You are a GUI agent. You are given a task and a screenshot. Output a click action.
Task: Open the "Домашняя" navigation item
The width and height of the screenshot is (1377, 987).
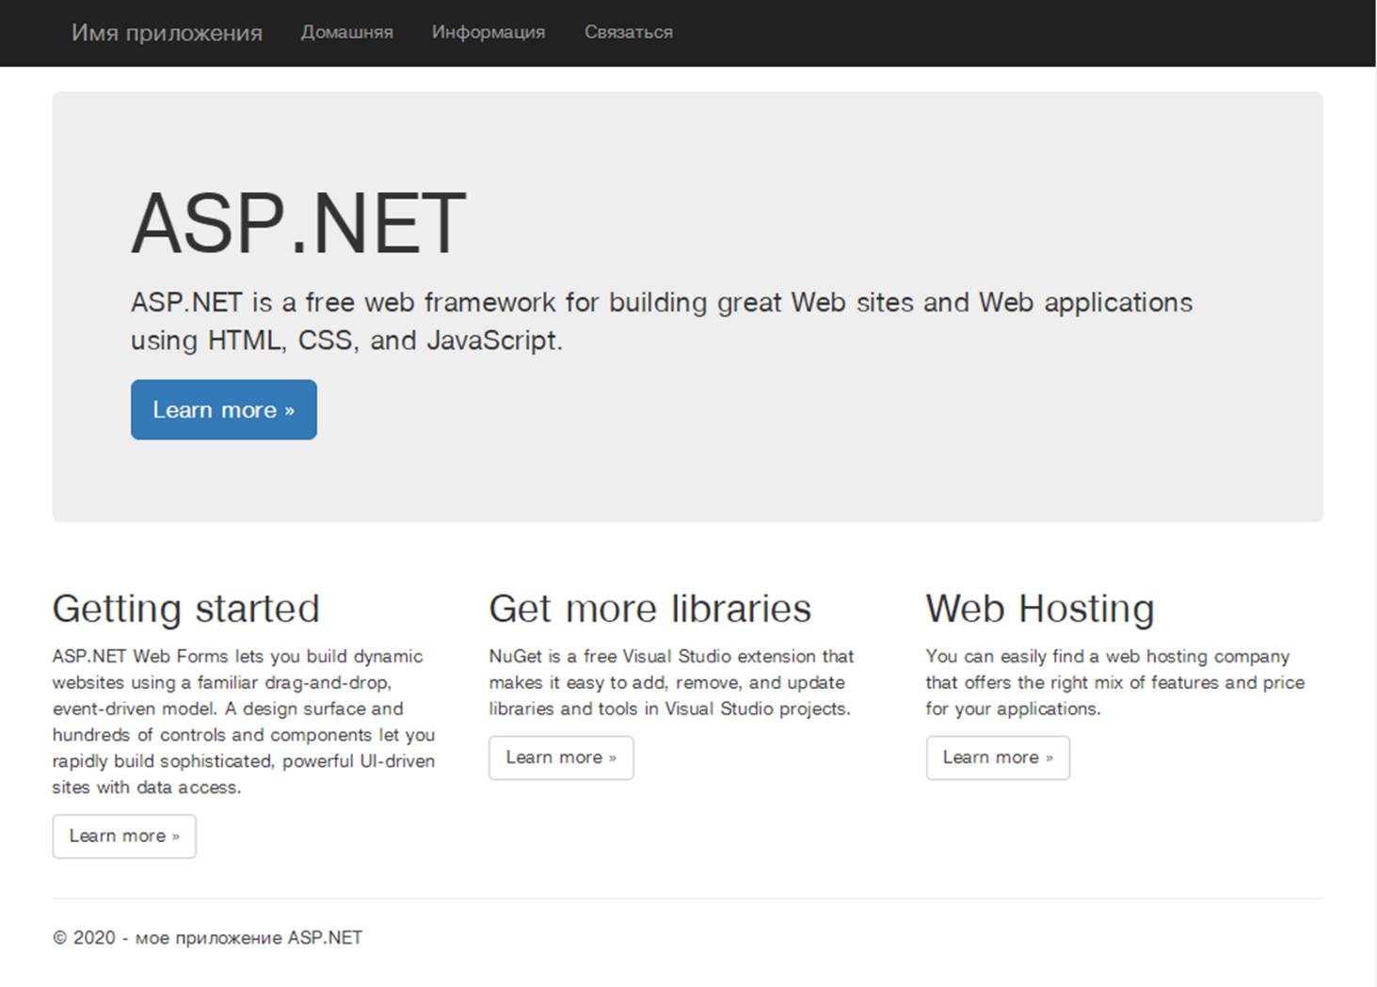[x=347, y=32]
